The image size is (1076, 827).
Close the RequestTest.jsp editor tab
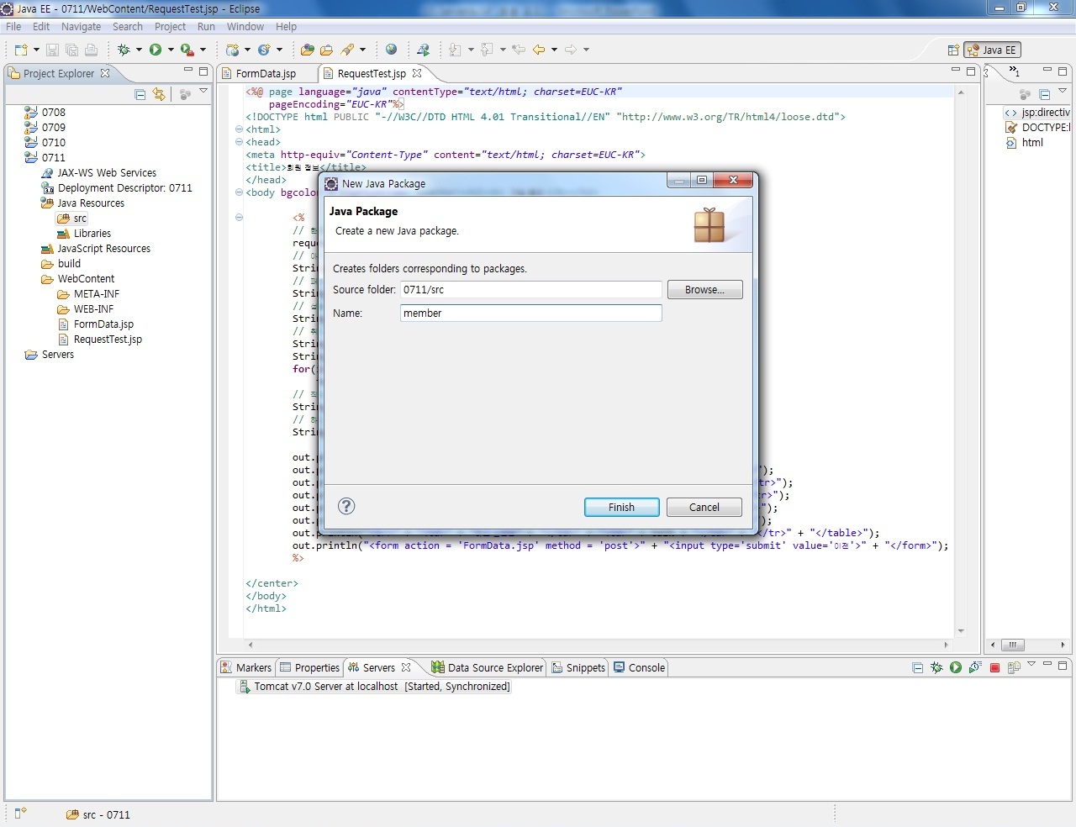coord(417,73)
